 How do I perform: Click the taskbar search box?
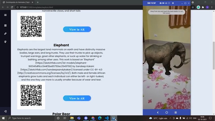click(31, 118)
